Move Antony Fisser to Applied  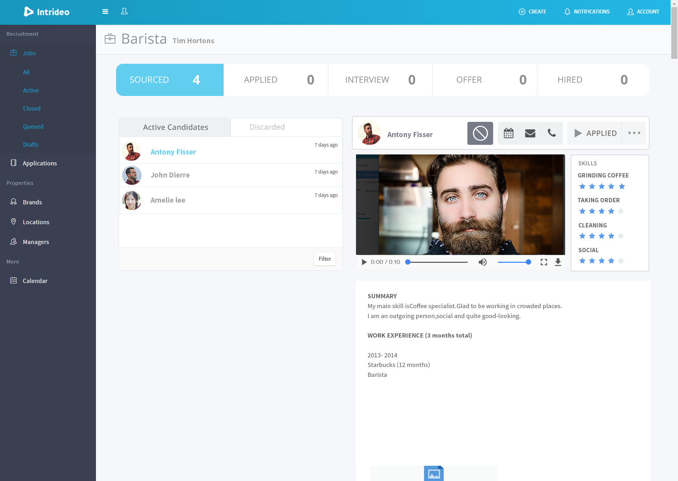(595, 133)
